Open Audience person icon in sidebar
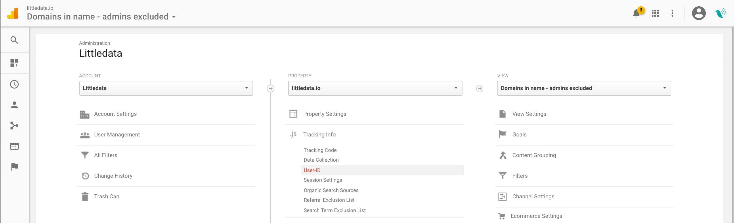Image resolution: width=734 pixels, height=223 pixels. tap(14, 105)
